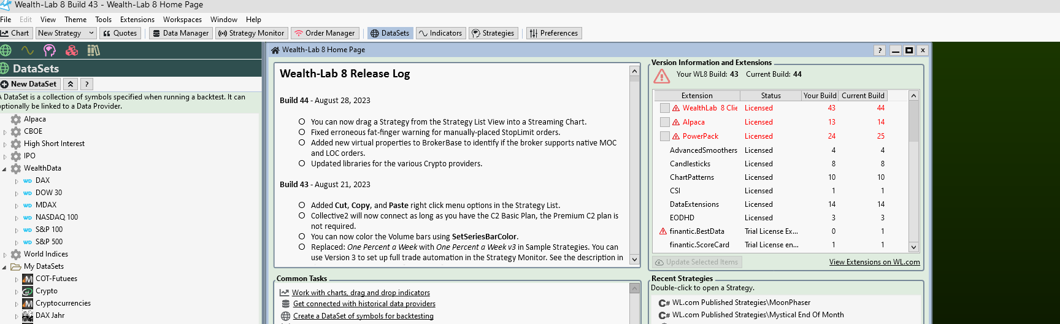Screen dimensions: 1060x324
Task: Open DataSets panel help question mark
Action: click(86, 84)
